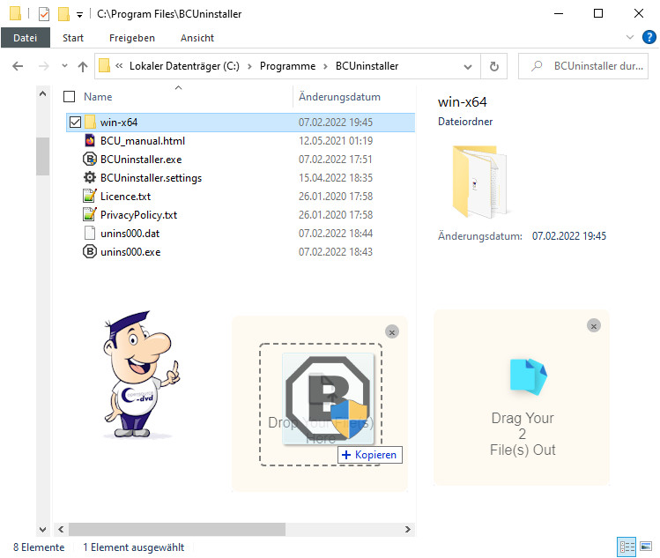The height and width of the screenshot is (558, 660).
Task: Click the Licence.txt file icon
Action: [x=89, y=197]
